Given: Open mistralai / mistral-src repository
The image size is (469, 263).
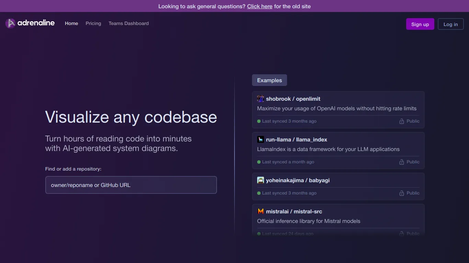Looking at the screenshot, I should click(x=294, y=211).
